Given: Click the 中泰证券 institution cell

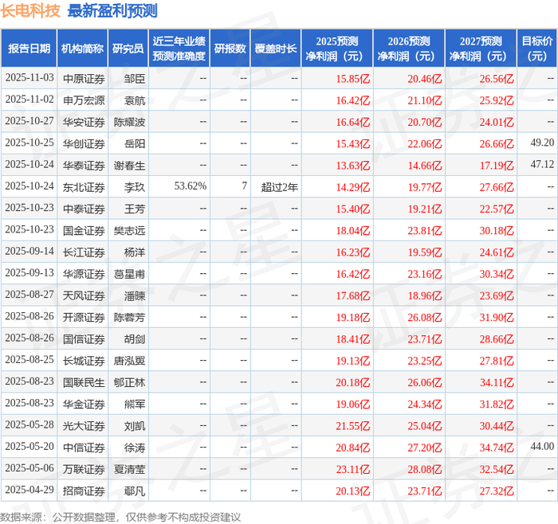Looking at the screenshot, I should (84, 209).
